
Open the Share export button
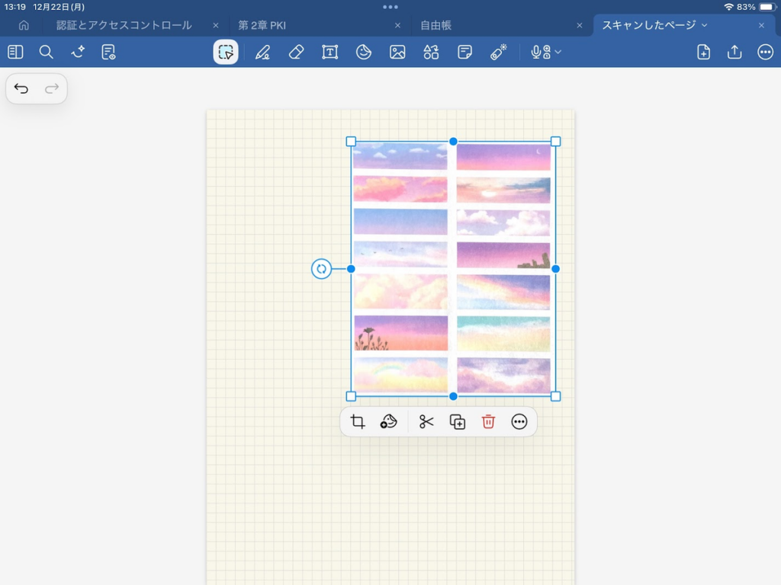click(734, 52)
